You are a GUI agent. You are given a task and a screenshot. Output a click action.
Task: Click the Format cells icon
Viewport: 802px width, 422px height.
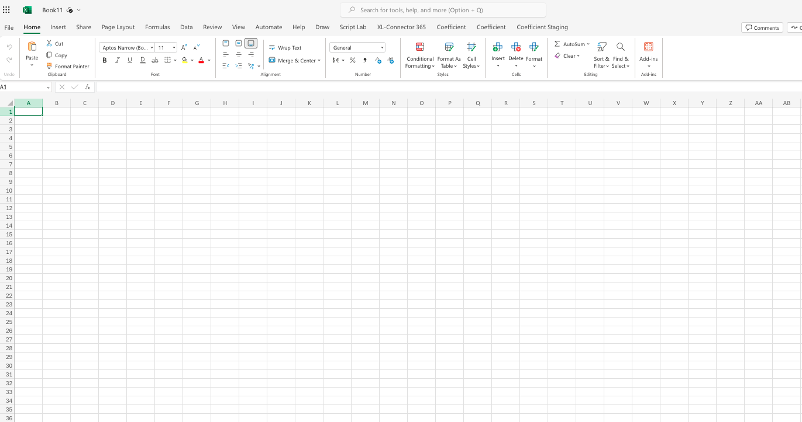[534, 47]
